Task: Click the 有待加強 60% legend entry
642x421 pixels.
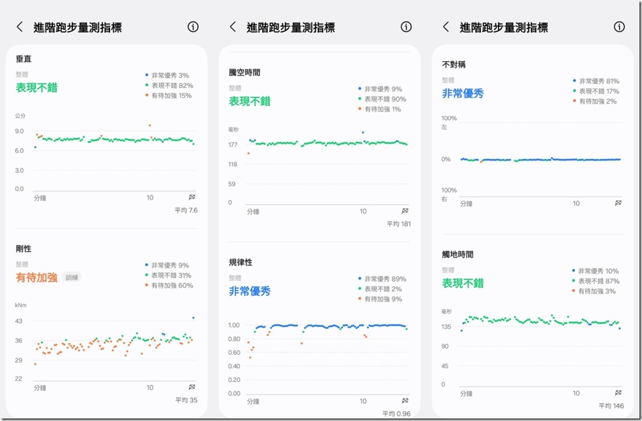Action: tap(169, 285)
